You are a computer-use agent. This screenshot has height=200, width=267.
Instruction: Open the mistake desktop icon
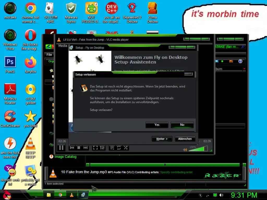pyautogui.click(x=10, y=10)
